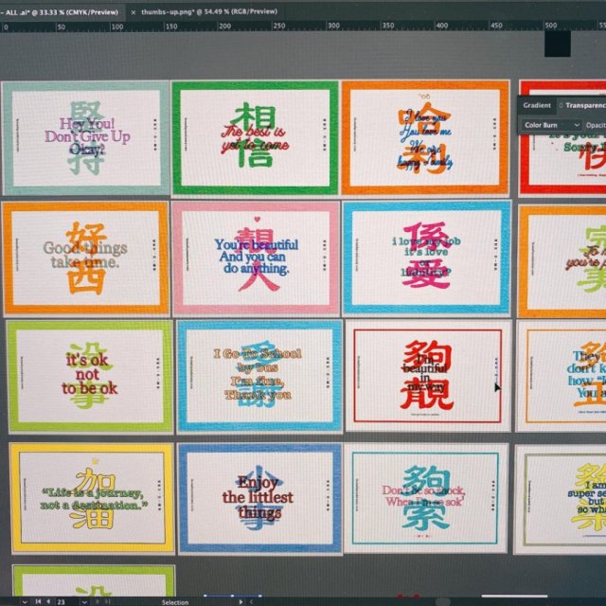This screenshot has width=606, height=606.
Task: Go to the first artboard
Action: coord(37,600)
